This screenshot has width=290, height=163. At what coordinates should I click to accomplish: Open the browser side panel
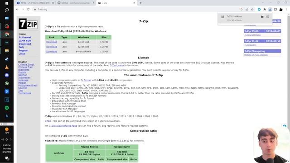275,10
